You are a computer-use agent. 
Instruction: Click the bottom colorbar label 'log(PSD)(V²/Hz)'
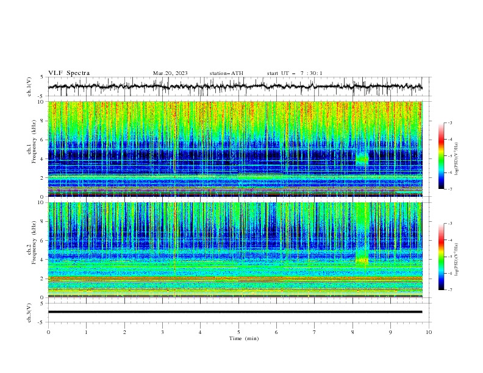(x=456, y=259)
